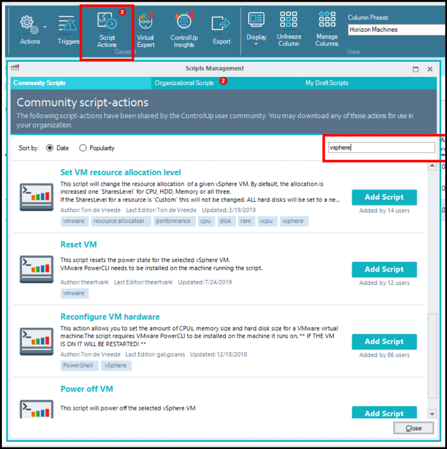Expand the Actions dropdown arrow
The image size is (447, 449).
45,27
